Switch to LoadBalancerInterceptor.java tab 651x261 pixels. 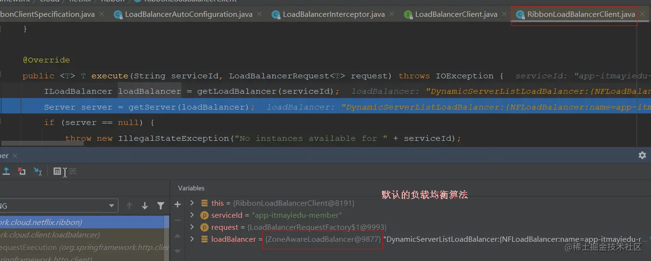[x=329, y=14]
